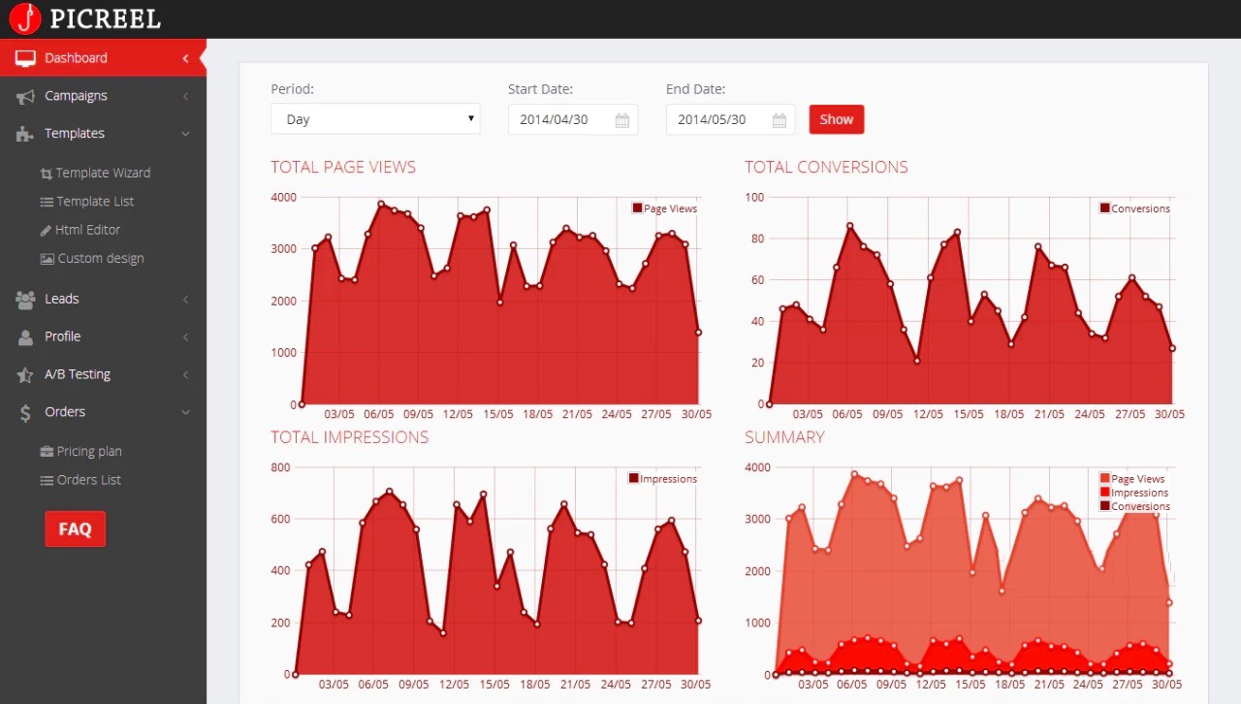Toggle Page Views series in Summary legend
1241x704 pixels.
click(x=1137, y=479)
